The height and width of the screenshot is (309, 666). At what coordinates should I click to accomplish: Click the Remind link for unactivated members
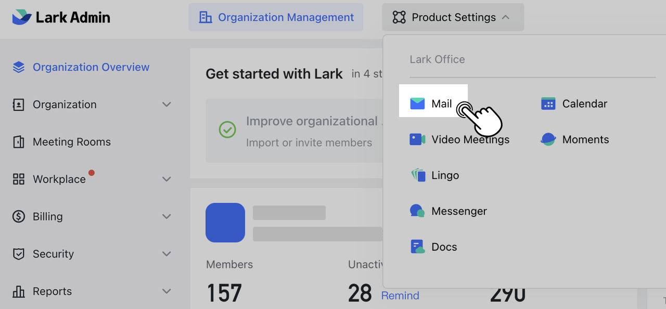[400, 295]
